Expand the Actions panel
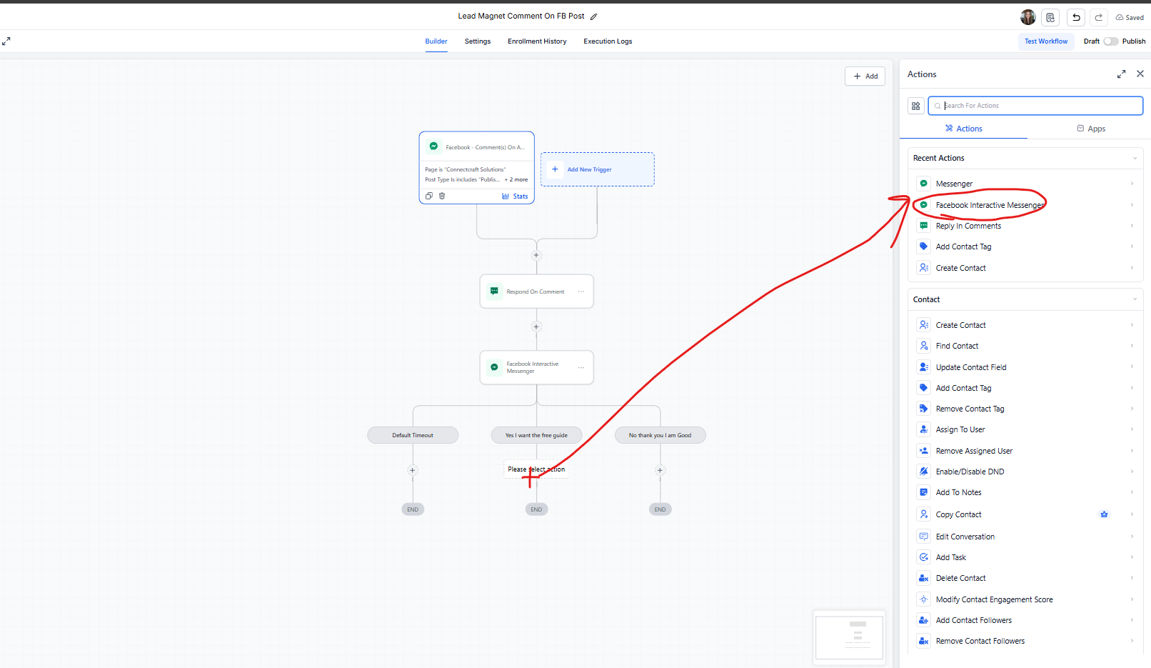Image resolution: width=1151 pixels, height=668 pixels. 1122,74
